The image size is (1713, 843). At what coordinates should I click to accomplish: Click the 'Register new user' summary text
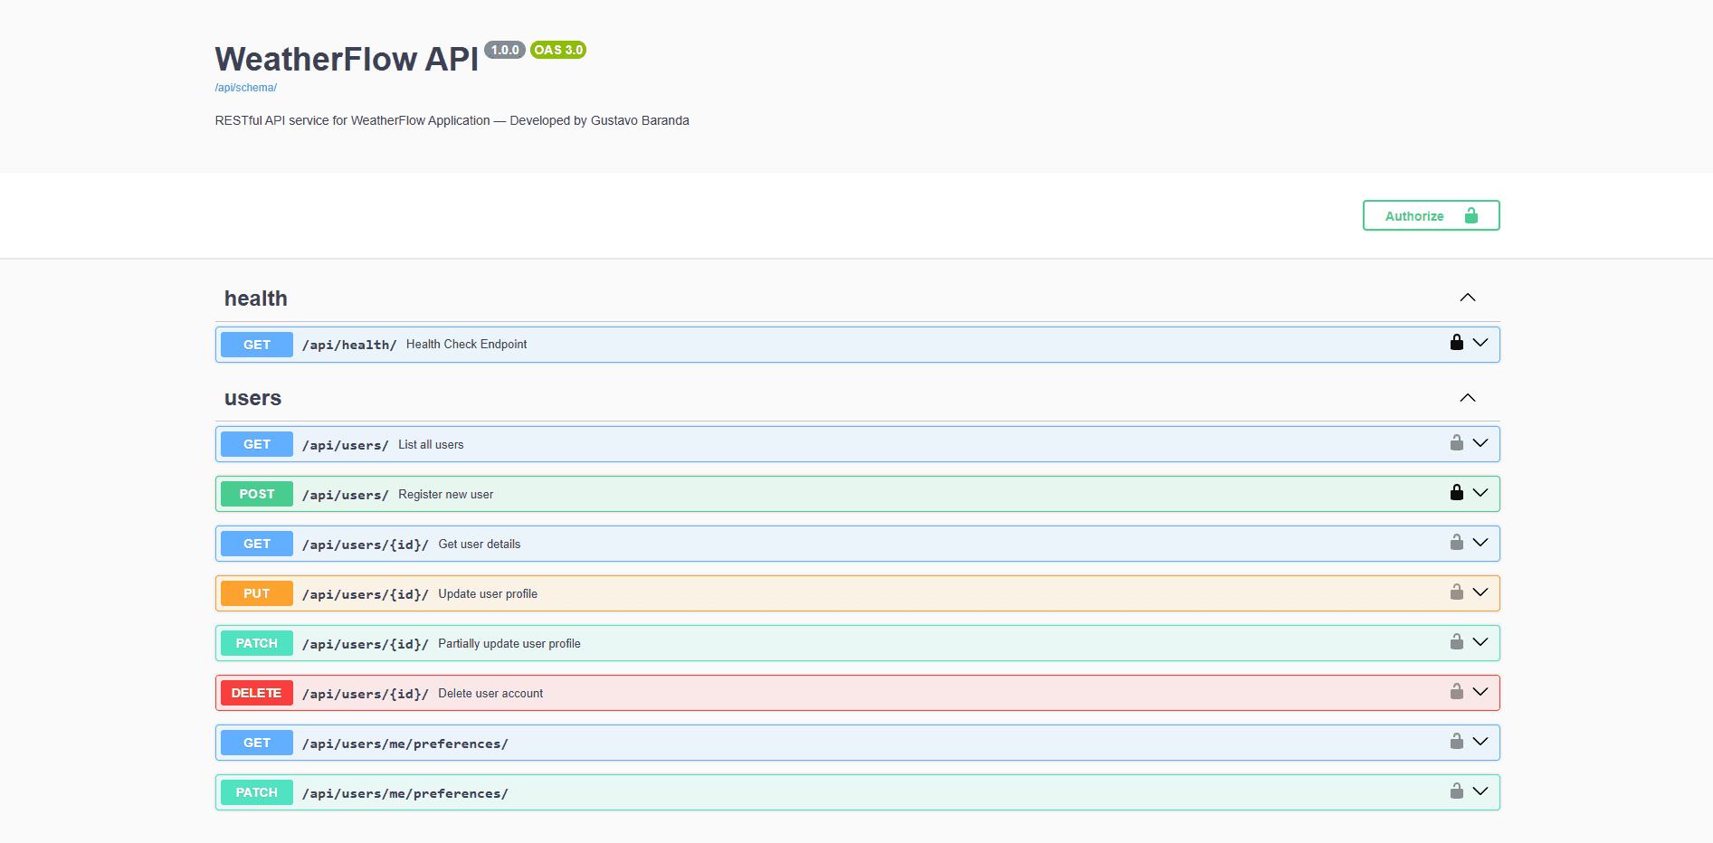pyautogui.click(x=445, y=494)
